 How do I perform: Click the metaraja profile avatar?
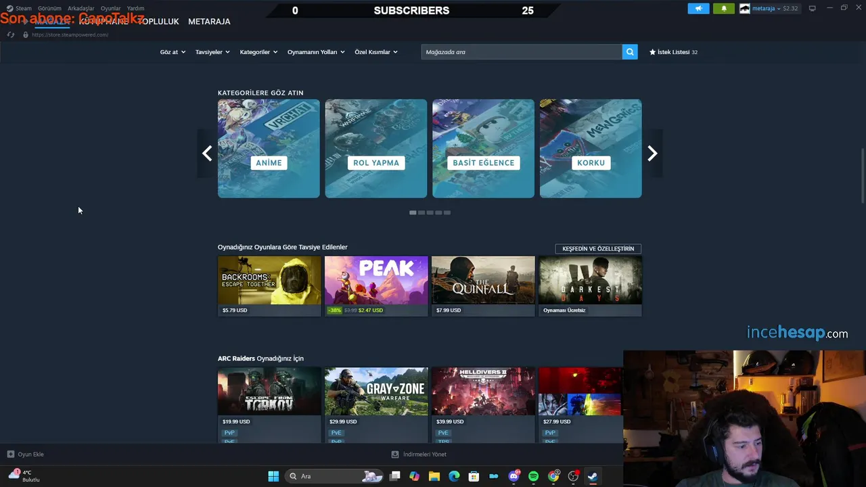click(745, 9)
